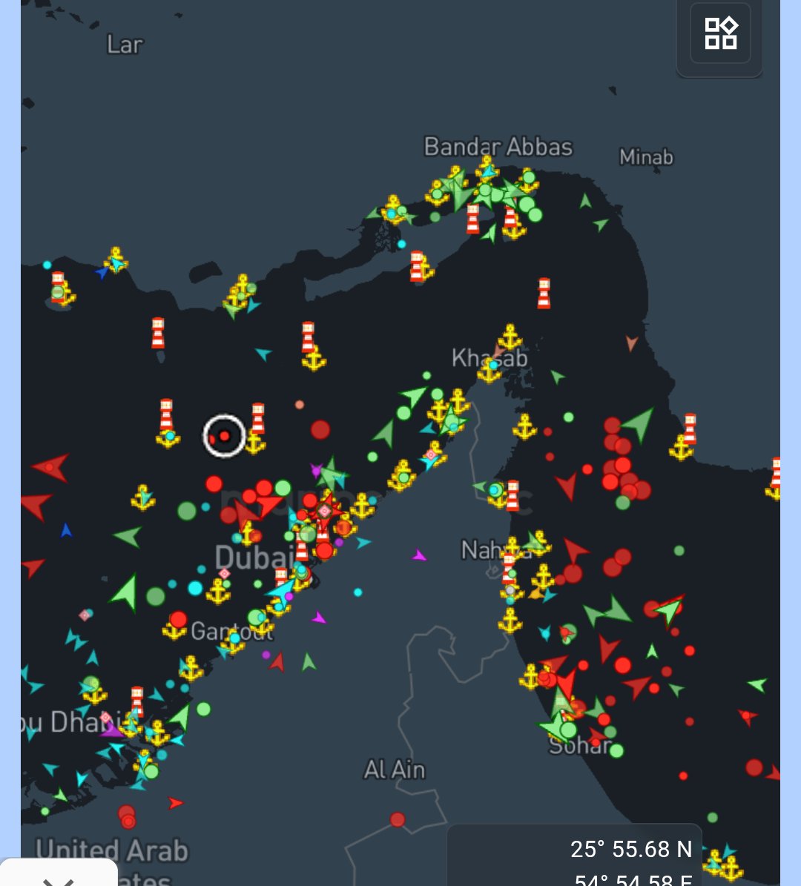This screenshot has width=801, height=886.
Task: Click the cyan arrow vessel left of central lighthouse
Action: click(263, 354)
